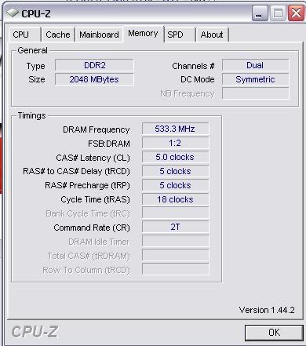Image resolution: width=306 pixels, height=346 pixels.
Task: Click the OK button
Action: (x=274, y=333)
